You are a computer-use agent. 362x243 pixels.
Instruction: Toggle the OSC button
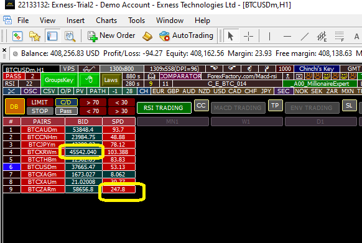pyautogui.click(x=30, y=91)
